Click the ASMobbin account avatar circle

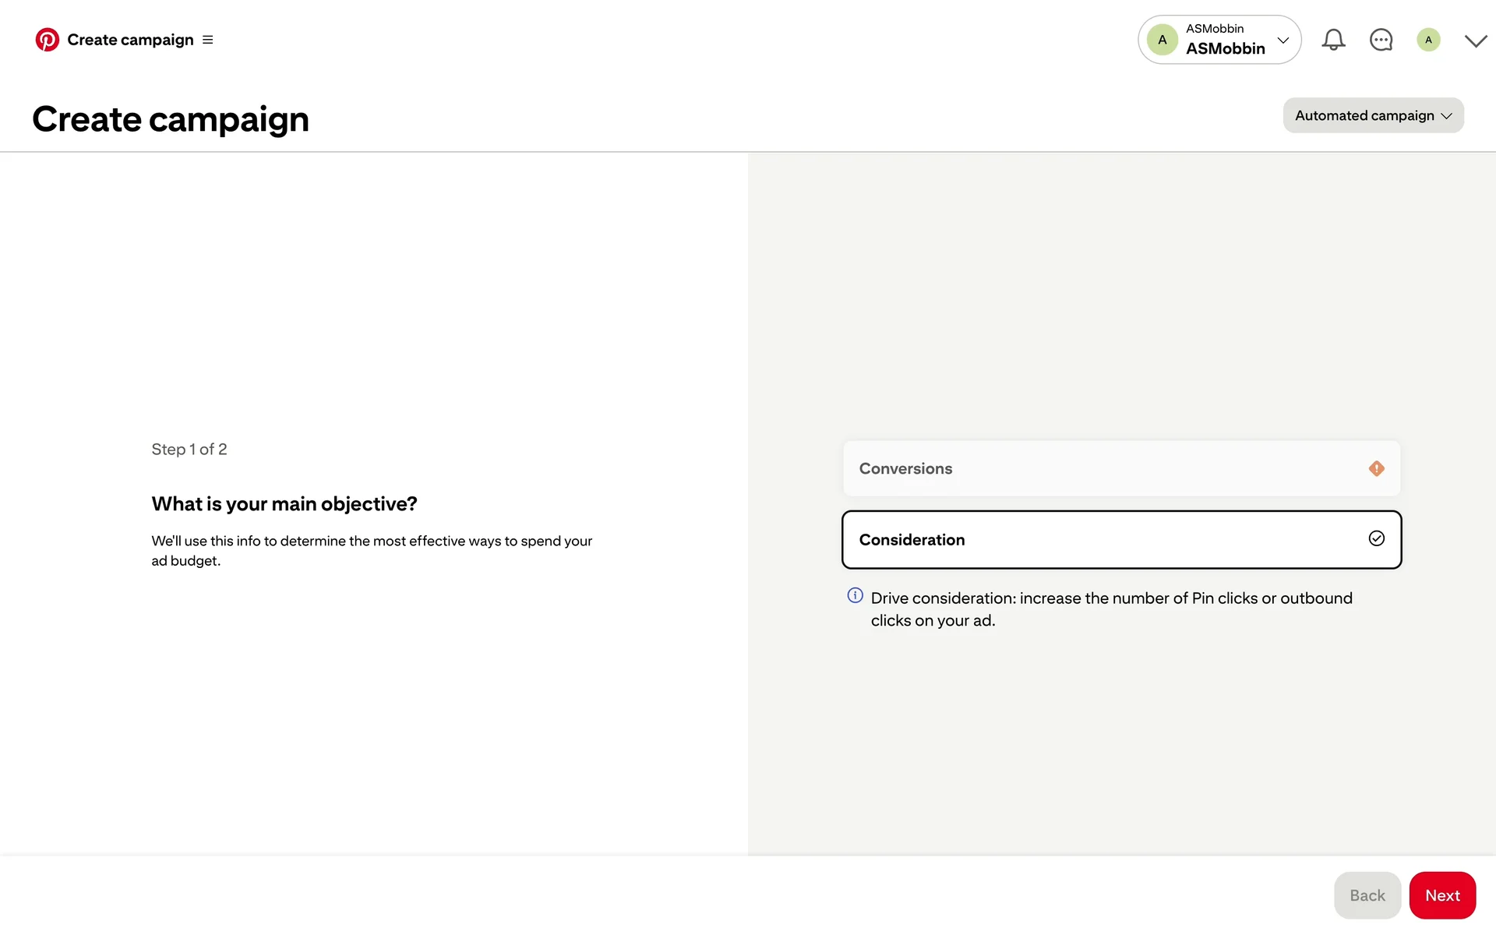1162,40
